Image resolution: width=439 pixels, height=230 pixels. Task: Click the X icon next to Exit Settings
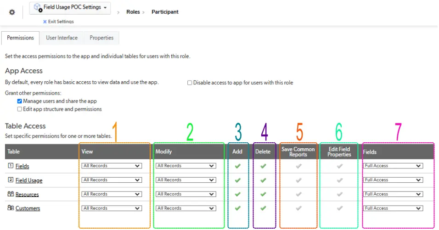coord(45,22)
